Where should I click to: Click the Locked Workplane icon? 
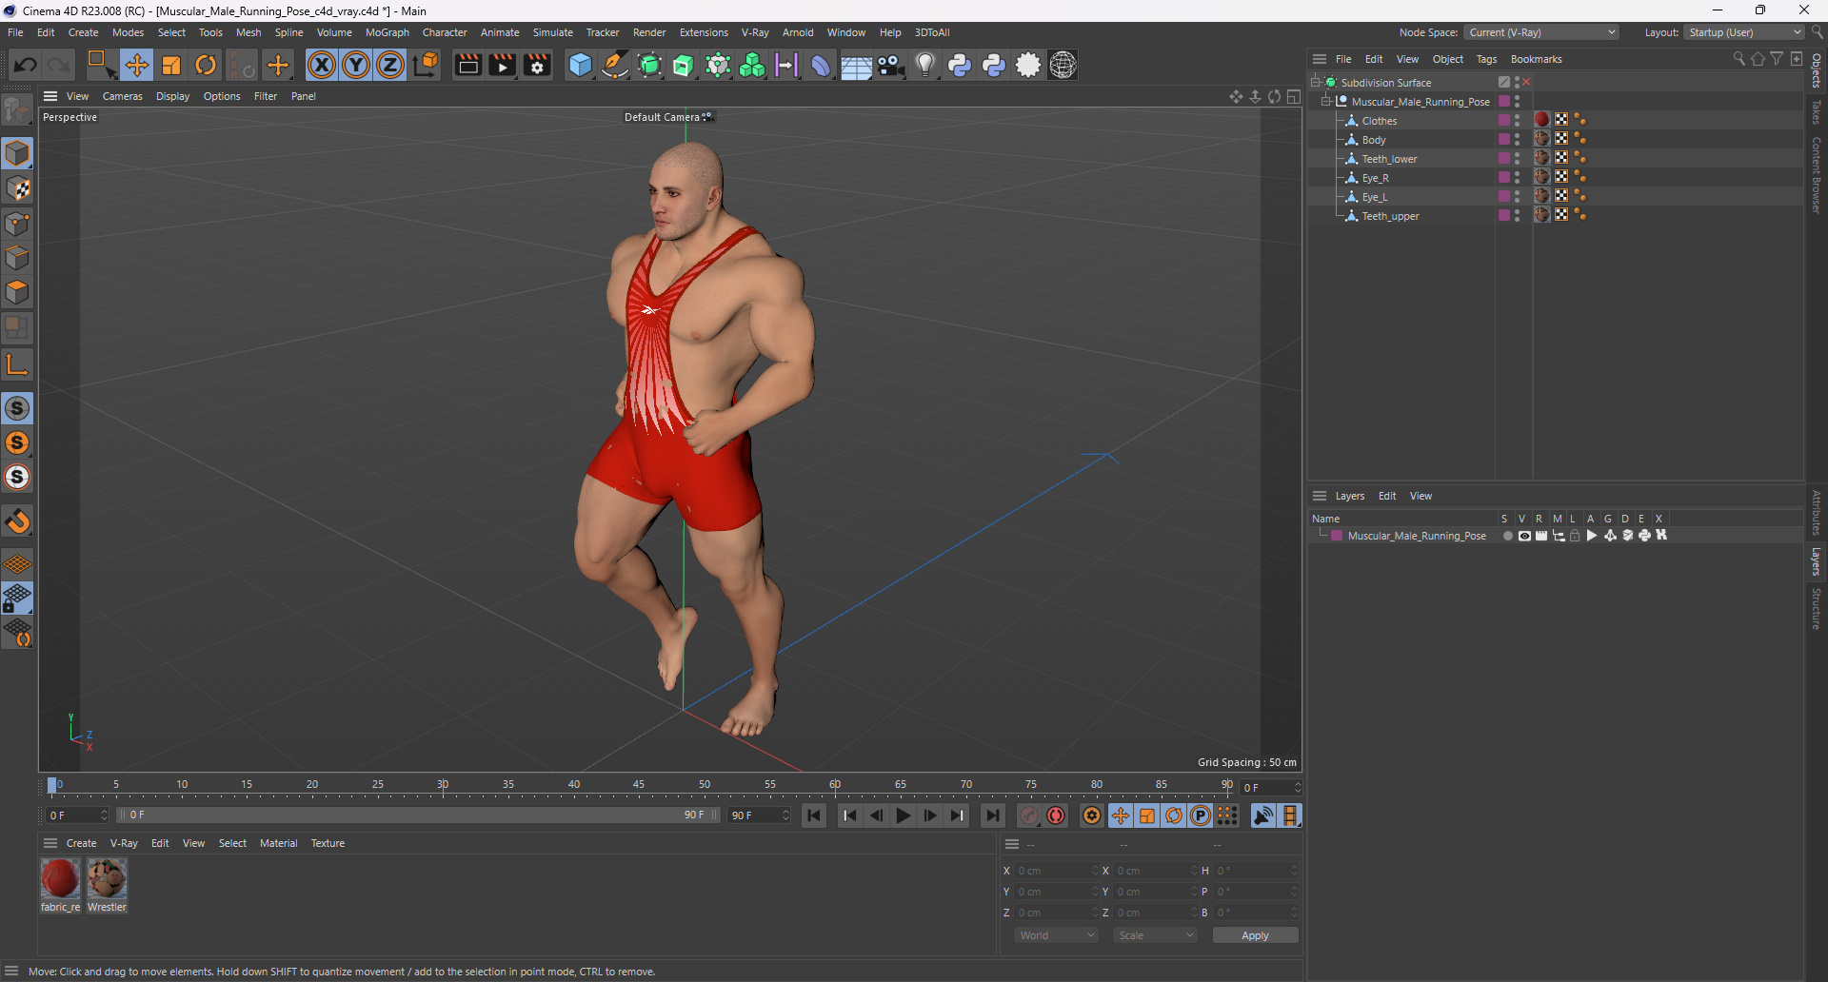[17, 599]
